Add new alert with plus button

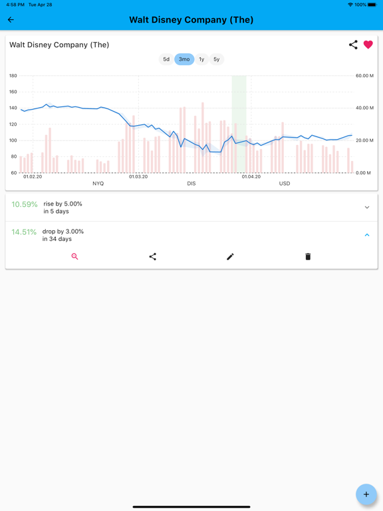[366, 494]
